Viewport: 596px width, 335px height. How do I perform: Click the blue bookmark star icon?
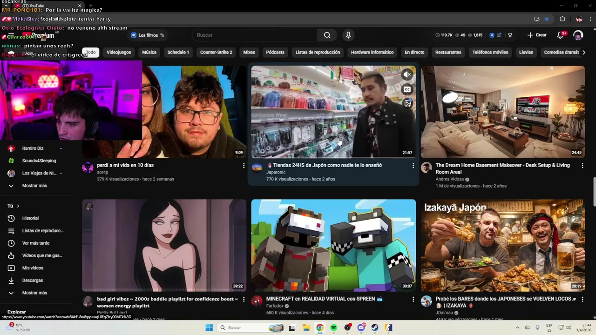[x=547, y=19]
